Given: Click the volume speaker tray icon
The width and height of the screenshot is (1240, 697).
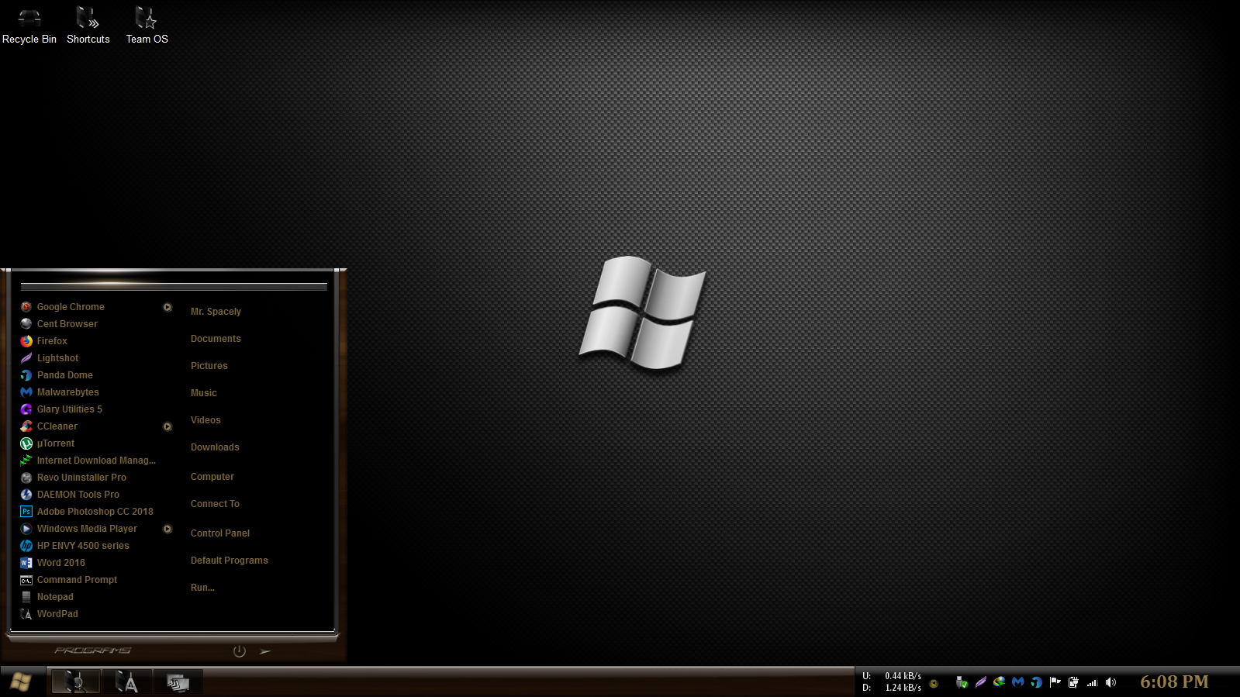Looking at the screenshot, I should pos(1110,682).
